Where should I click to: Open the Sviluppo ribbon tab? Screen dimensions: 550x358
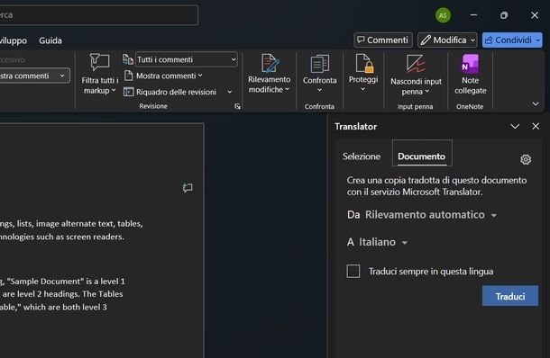click(x=14, y=40)
